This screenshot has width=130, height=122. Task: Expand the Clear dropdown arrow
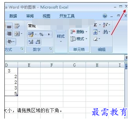click(x=99, y=39)
